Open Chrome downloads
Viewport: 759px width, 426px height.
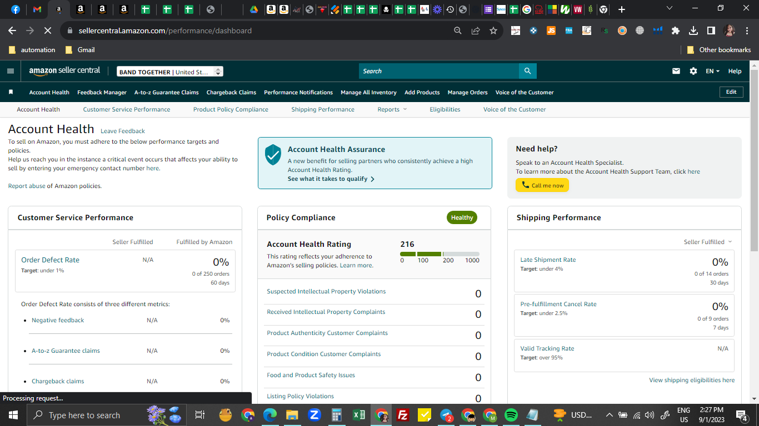point(693,31)
